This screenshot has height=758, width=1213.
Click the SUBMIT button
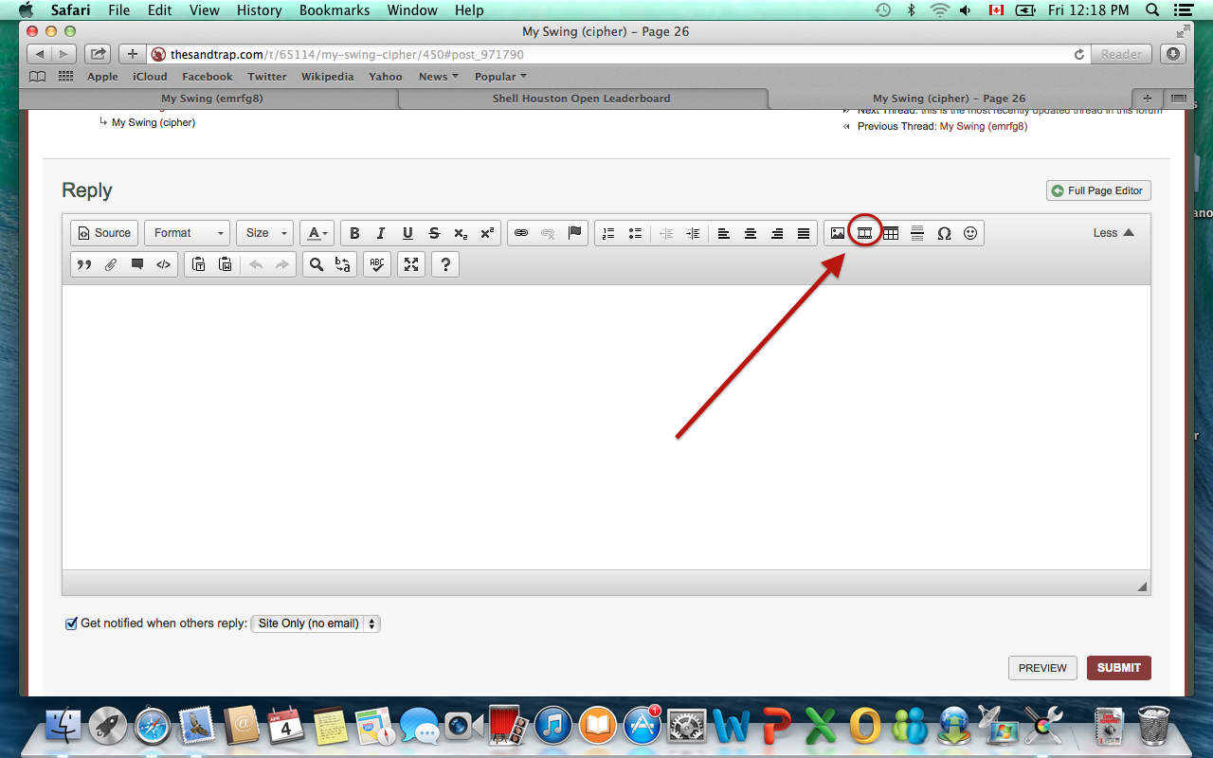[1118, 668]
